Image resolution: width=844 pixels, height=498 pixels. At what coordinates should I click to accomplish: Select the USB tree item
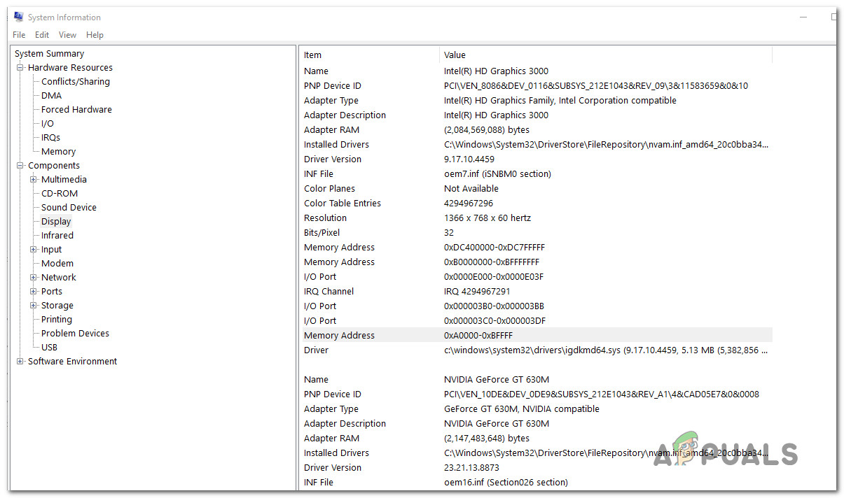(x=49, y=348)
